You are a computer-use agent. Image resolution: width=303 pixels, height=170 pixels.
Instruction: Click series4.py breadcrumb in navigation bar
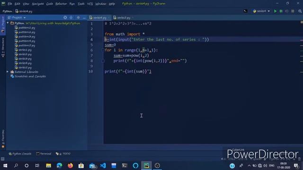pos(24,11)
